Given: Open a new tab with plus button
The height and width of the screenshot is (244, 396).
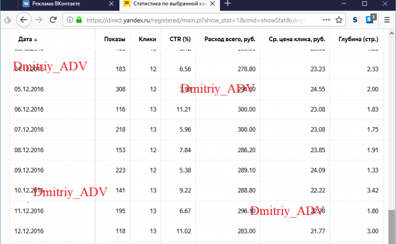Looking at the screenshot, I should (x=228, y=3).
